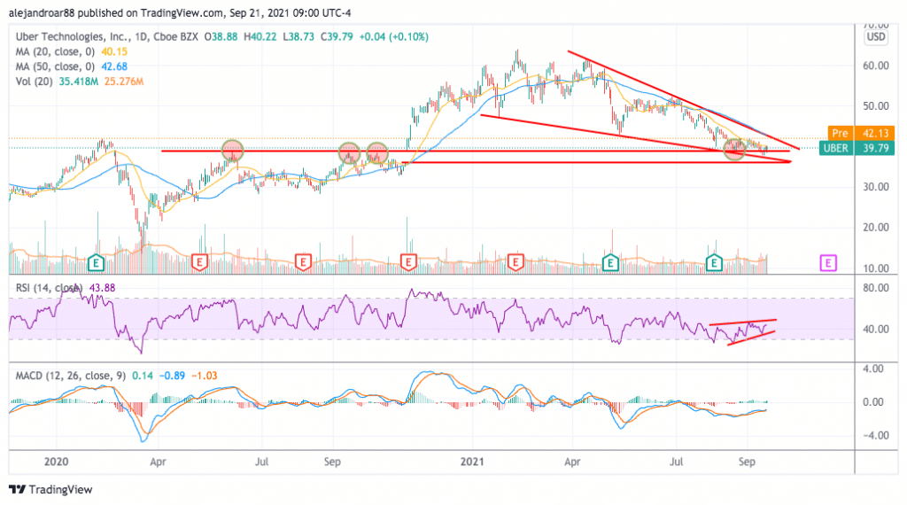Click the TradingView logo at the bottom
The height and width of the screenshot is (505, 907).
click(50, 489)
